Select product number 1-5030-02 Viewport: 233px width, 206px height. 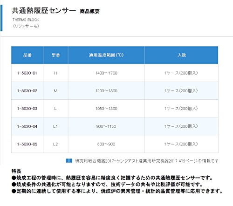27,91
